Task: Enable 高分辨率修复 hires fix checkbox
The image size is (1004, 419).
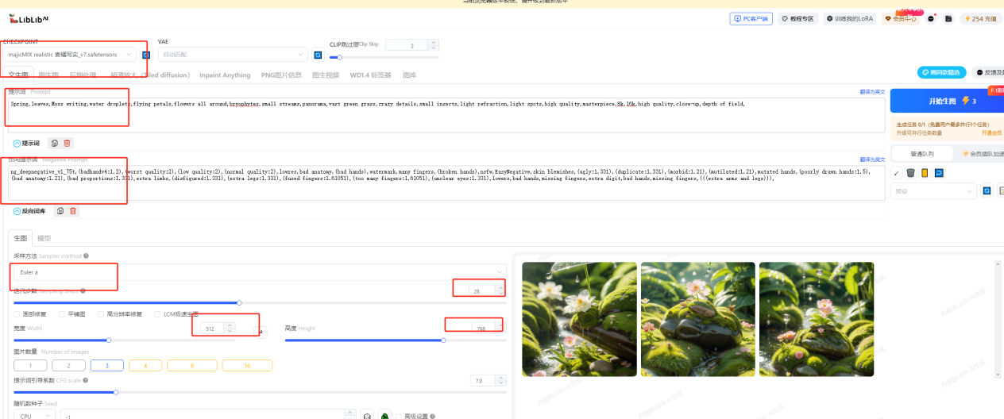Action: coord(100,314)
